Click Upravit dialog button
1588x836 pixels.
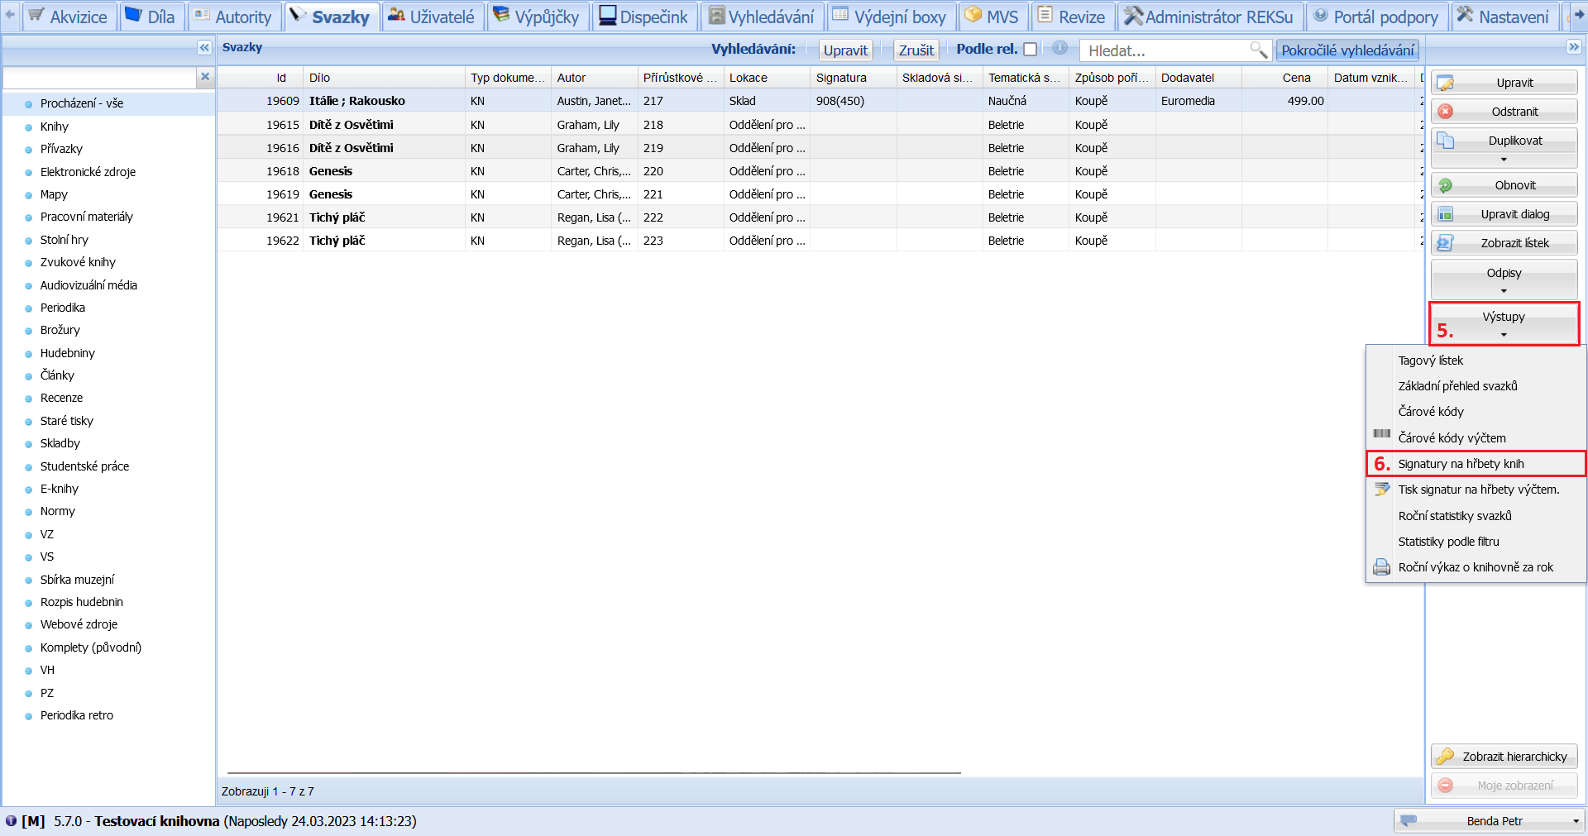pos(1504,214)
